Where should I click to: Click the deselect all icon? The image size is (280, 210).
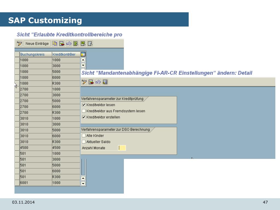pos(90,43)
